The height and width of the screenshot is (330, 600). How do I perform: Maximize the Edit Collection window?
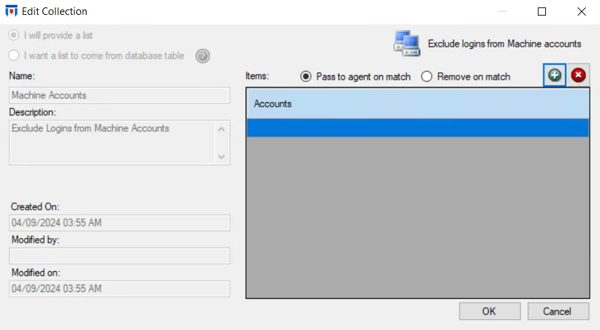[542, 11]
